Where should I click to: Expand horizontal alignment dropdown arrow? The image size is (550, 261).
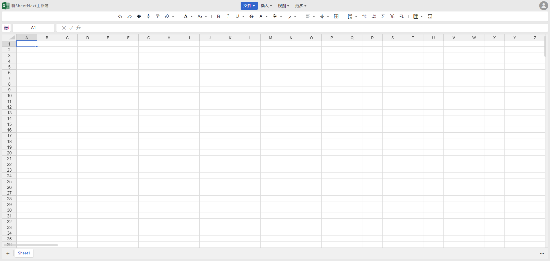pyautogui.click(x=314, y=17)
